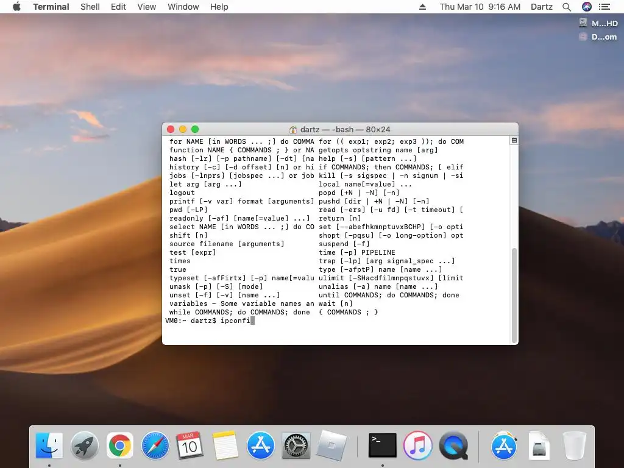624x468 pixels.
Task: Launch Google Chrome from Dock
Action: tap(120, 445)
